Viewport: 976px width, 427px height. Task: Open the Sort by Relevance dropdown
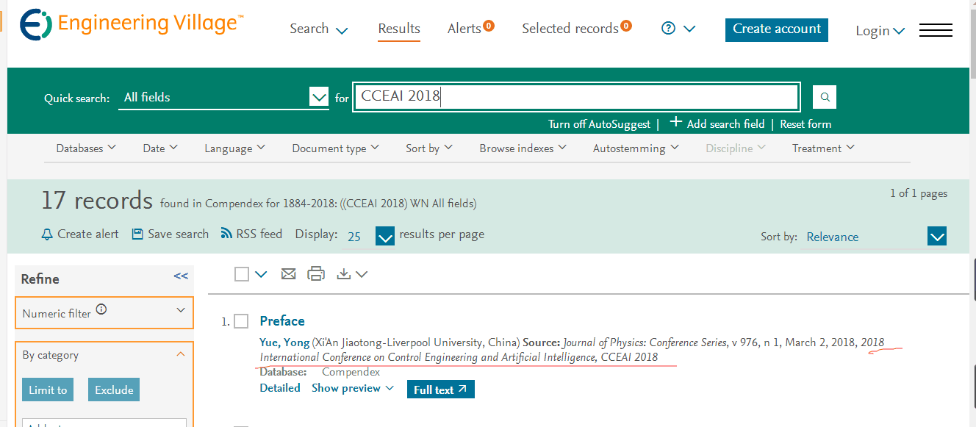tap(875, 237)
